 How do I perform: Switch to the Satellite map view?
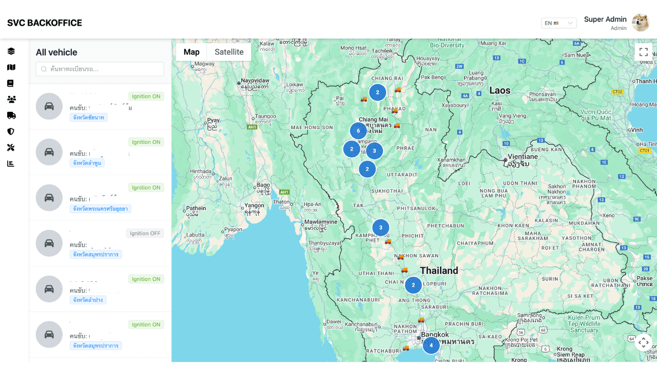pyautogui.click(x=229, y=52)
